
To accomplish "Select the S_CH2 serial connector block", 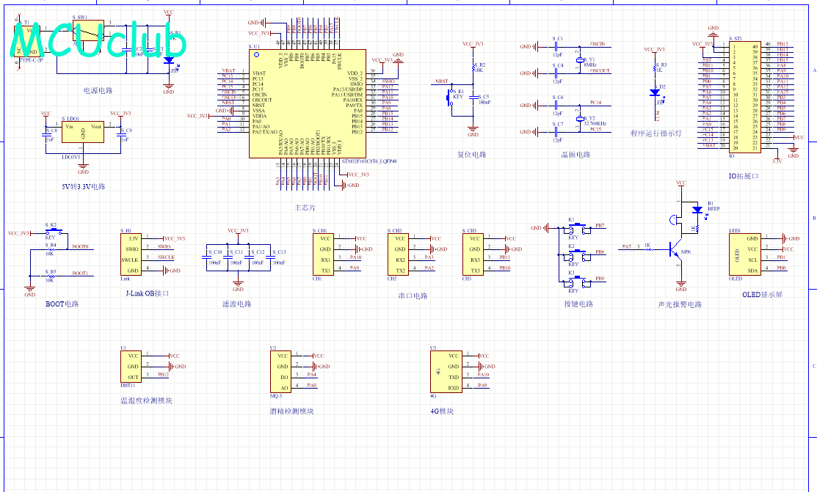I will coord(398,254).
